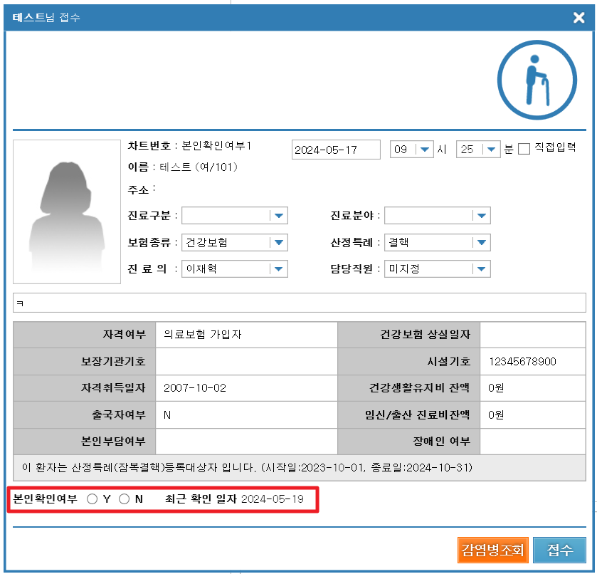Open 보험종류 dropdown showing 건강보험

click(278, 242)
